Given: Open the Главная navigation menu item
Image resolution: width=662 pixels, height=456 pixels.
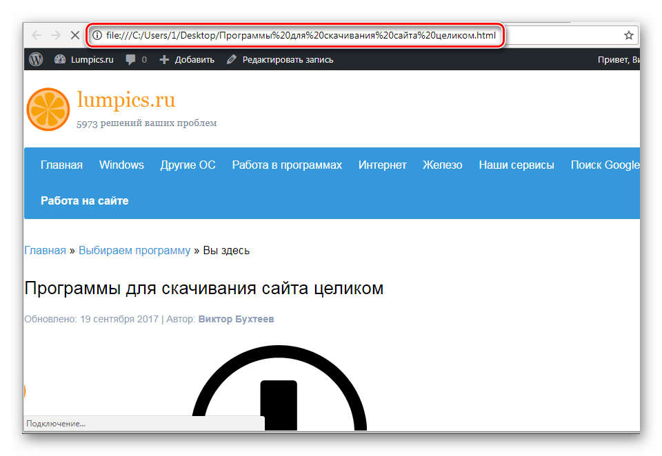Looking at the screenshot, I should (61, 165).
